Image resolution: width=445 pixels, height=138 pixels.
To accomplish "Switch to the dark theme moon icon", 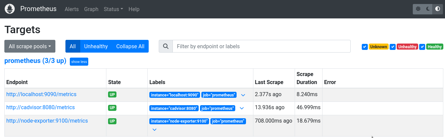I will (428, 9).
